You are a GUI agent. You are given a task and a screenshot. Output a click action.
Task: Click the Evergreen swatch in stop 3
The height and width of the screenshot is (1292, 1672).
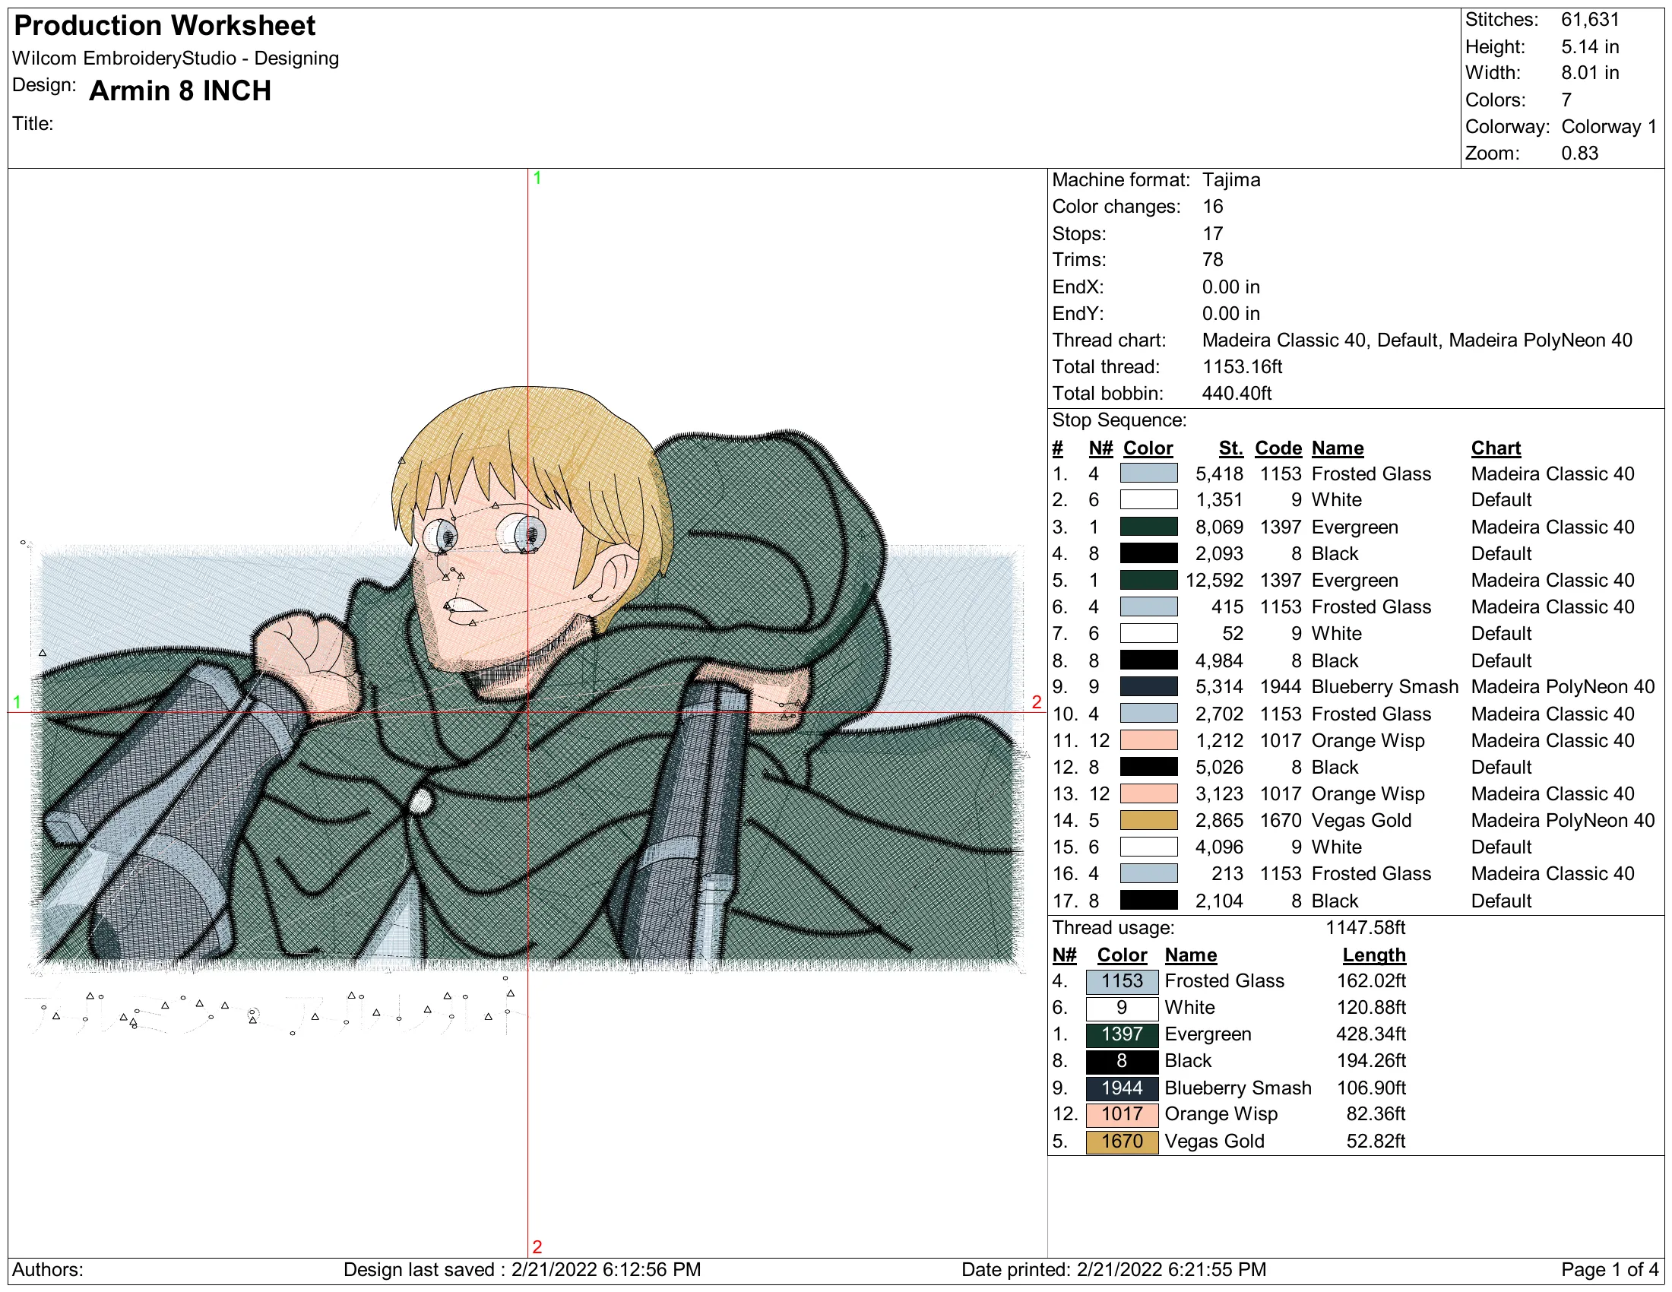click(1148, 527)
